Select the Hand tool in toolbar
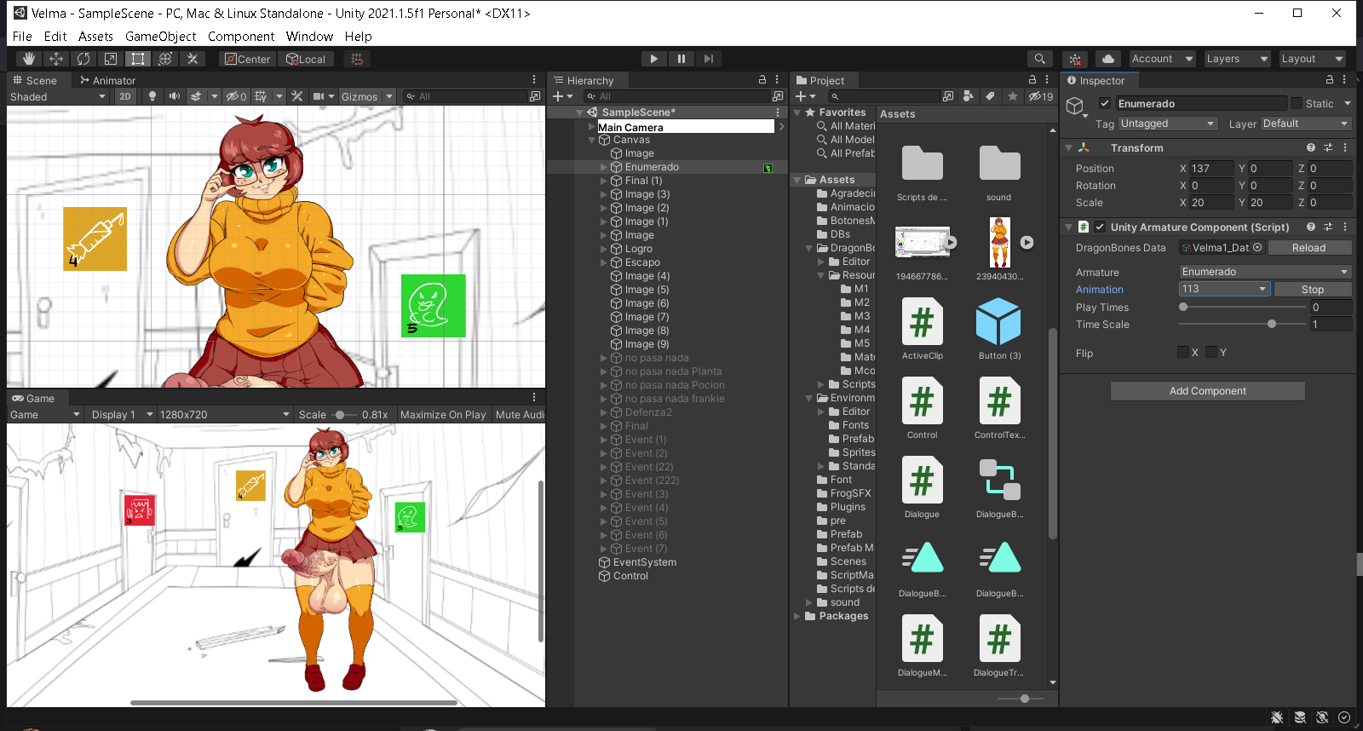This screenshot has height=731, width=1363. coord(29,59)
